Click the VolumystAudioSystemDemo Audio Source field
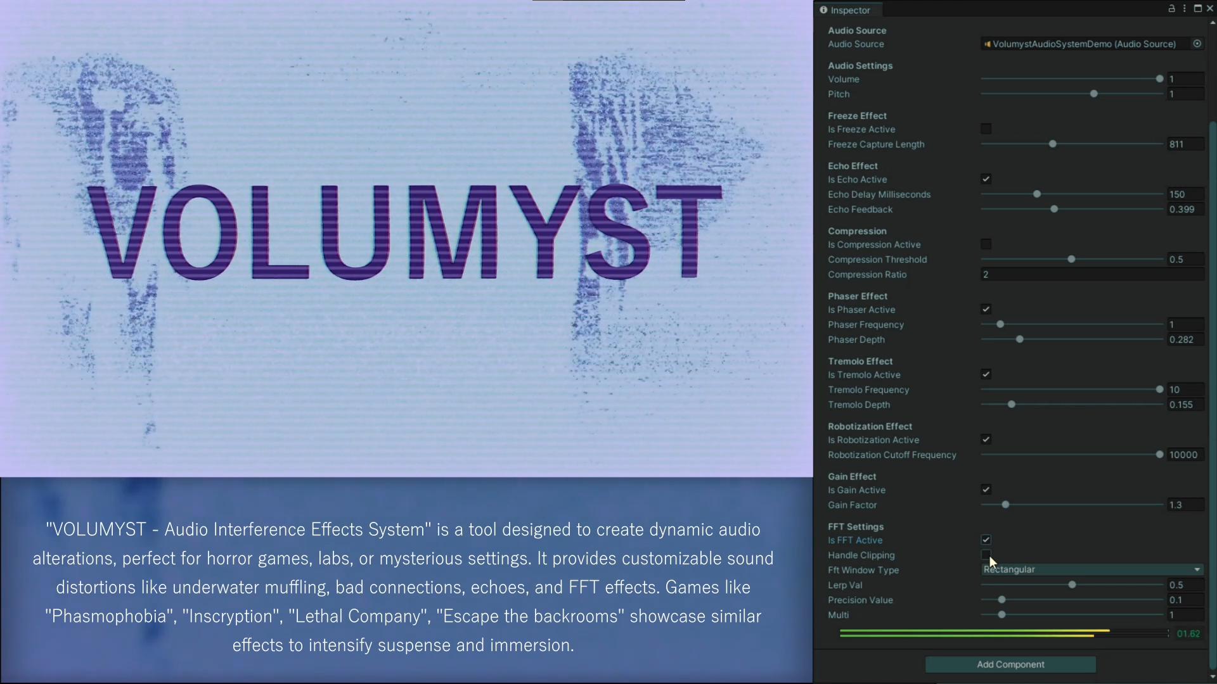The height and width of the screenshot is (684, 1217). click(1084, 44)
